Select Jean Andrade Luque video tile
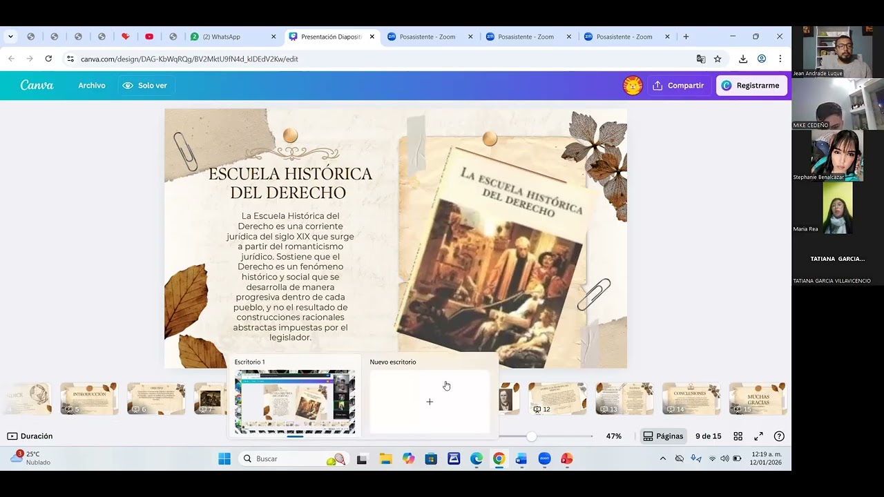 [837, 52]
